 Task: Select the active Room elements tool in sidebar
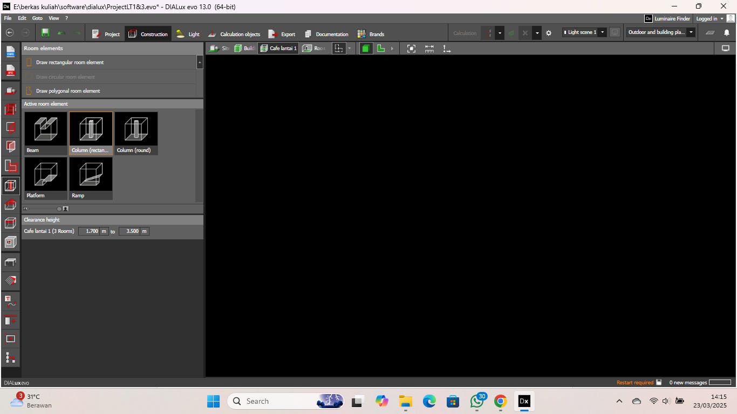tap(11, 186)
